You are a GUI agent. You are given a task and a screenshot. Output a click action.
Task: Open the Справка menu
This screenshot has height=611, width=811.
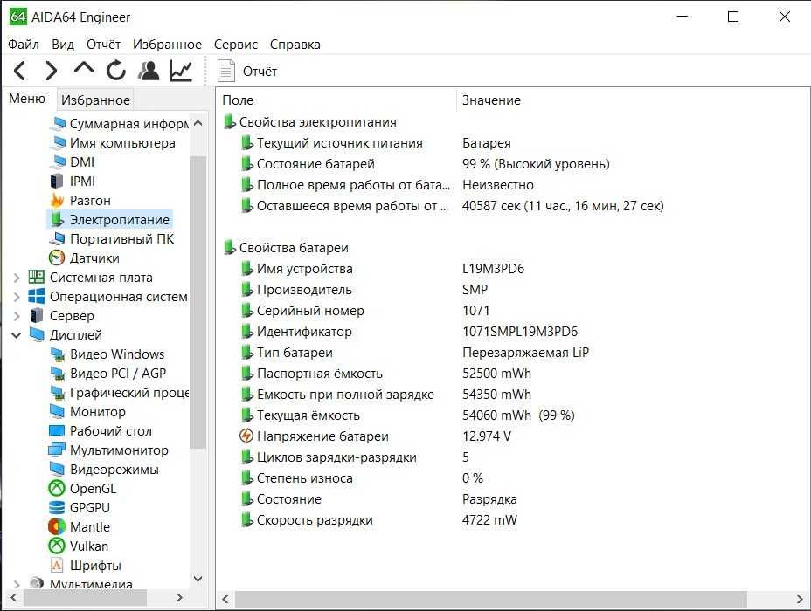[295, 45]
